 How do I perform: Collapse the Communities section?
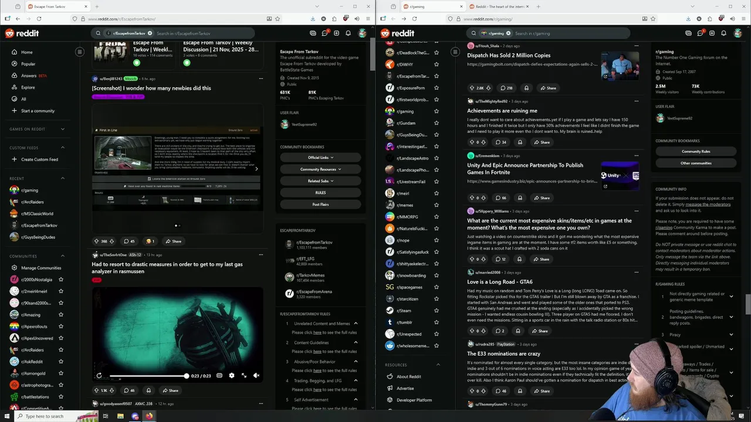click(63, 256)
